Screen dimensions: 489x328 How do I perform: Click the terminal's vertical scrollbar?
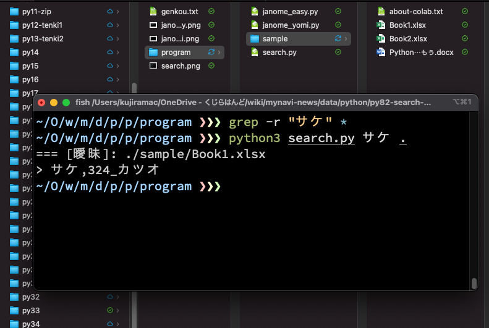(x=474, y=283)
